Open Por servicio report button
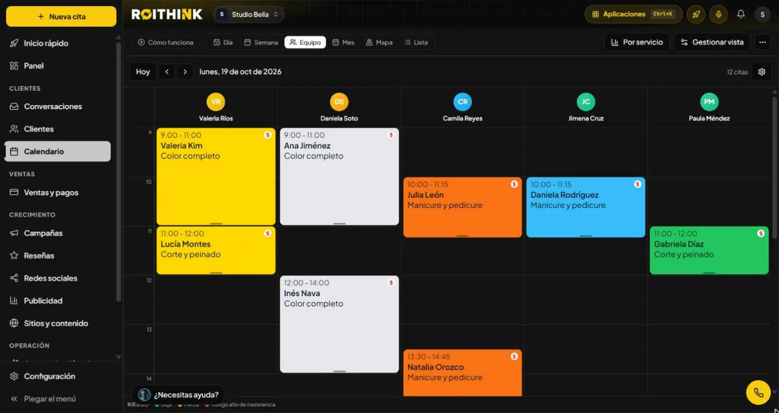The width and height of the screenshot is (779, 413). tap(637, 42)
